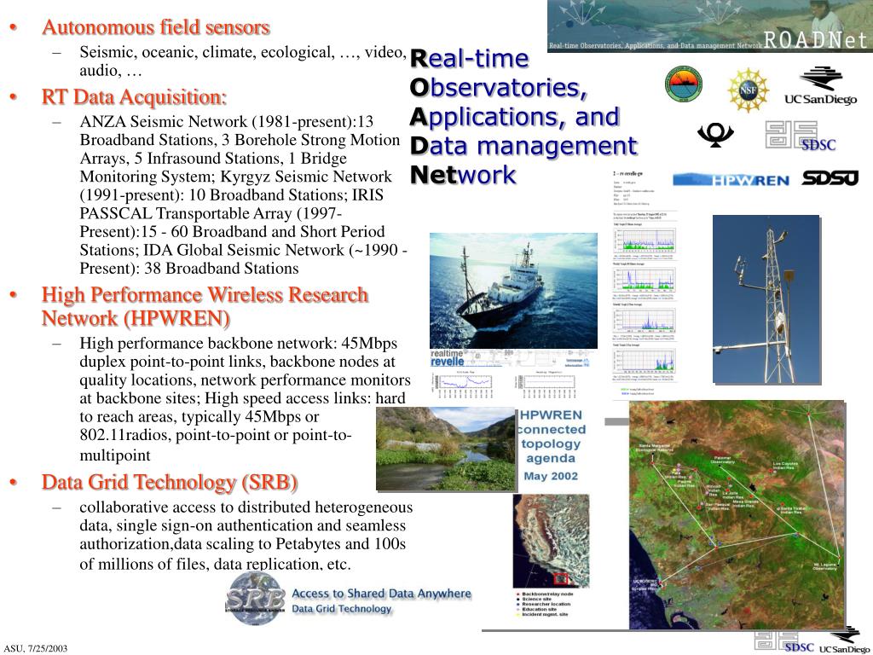Viewport: 873px width, 655px height.
Task: Click the 'Observatories,' title line
Action: coord(499,88)
